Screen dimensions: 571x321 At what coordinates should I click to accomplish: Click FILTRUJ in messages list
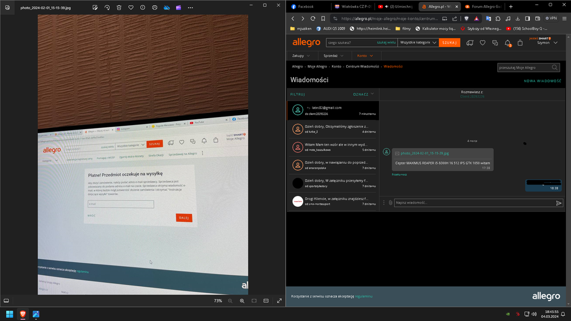click(298, 94)
